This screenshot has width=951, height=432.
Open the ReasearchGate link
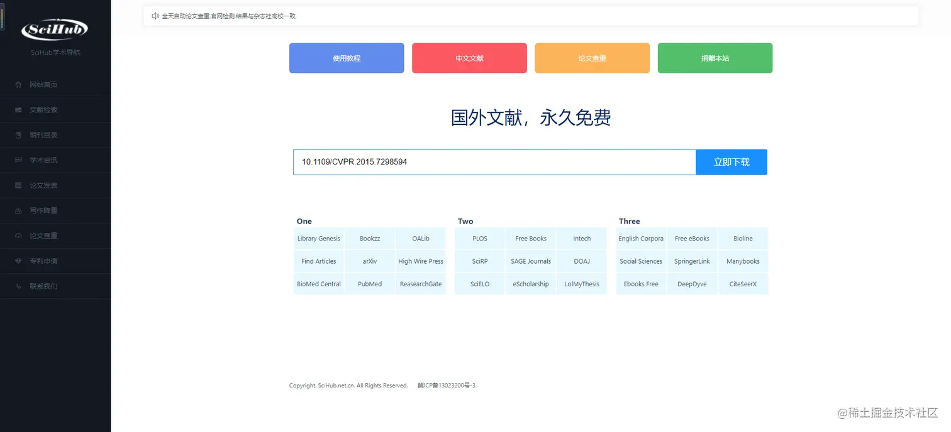[x=421, y=284]
